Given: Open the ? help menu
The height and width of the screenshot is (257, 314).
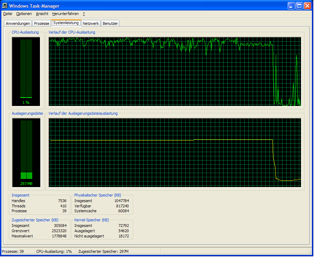Looking at the screenshot, I should [x=84, y=14].
